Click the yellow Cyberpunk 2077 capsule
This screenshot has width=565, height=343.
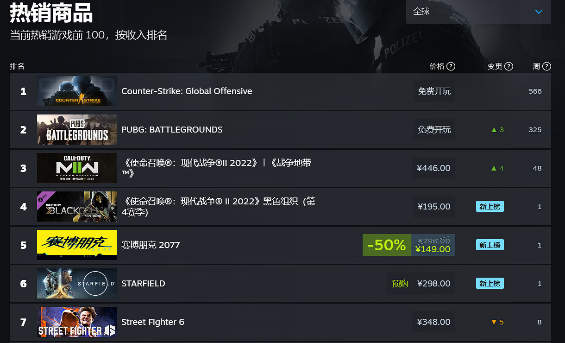pyautogui.click(x=76, y=245)
